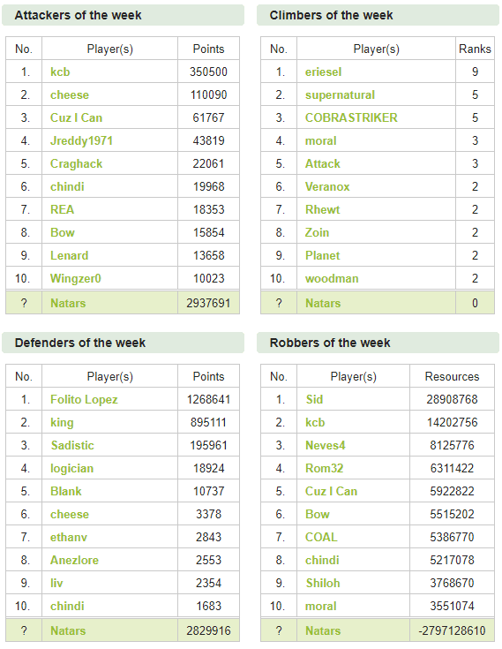Click Neves4 robber link
This screenshot has height=649, width=502.
[x=325, y=445]
